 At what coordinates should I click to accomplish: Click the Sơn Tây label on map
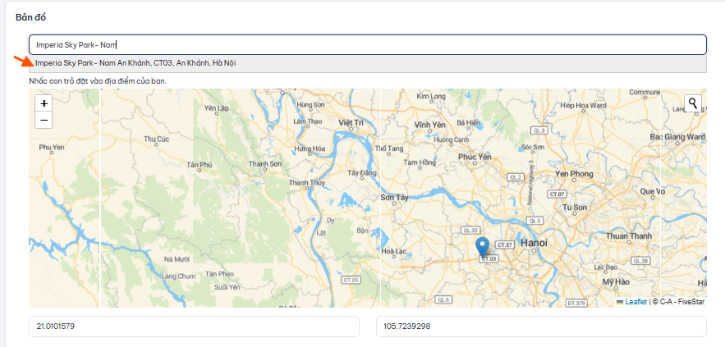click(394, 198)
